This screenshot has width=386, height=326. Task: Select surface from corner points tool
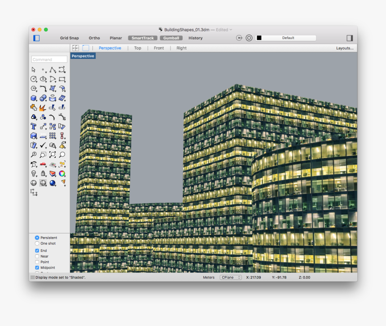pyautogui.click(x=53, y=88)
